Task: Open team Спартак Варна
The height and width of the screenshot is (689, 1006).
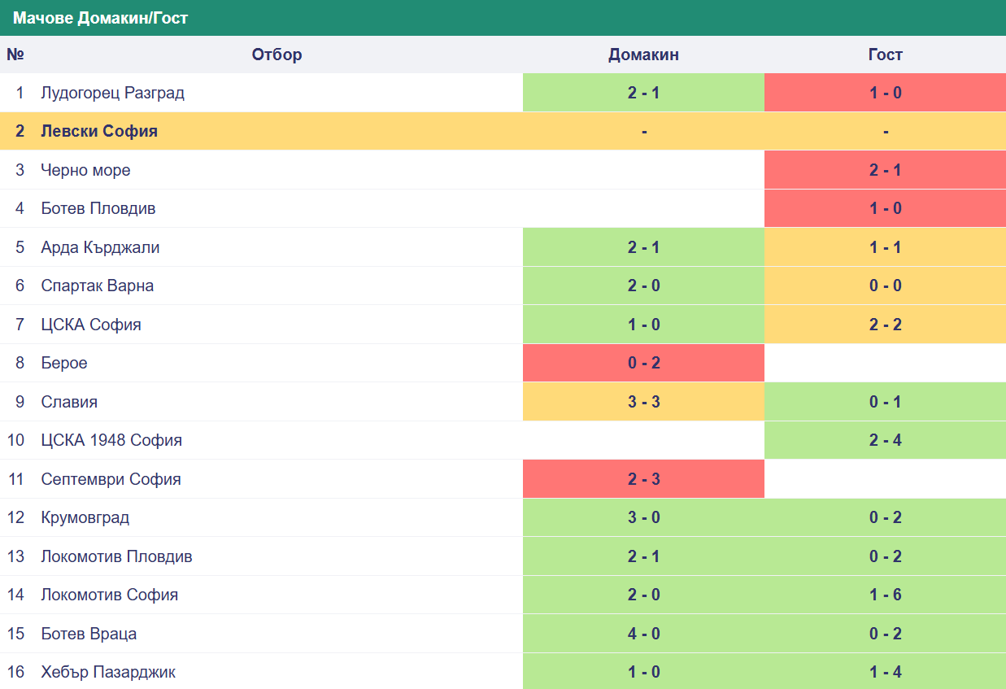Action: (98, 286)
